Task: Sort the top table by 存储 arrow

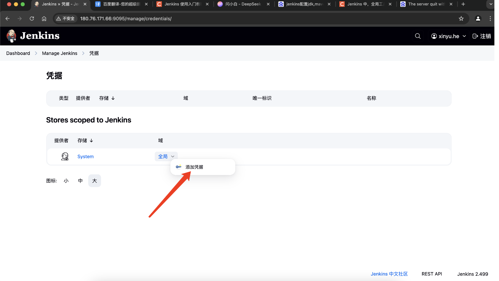Action: [x=113, y=98]
